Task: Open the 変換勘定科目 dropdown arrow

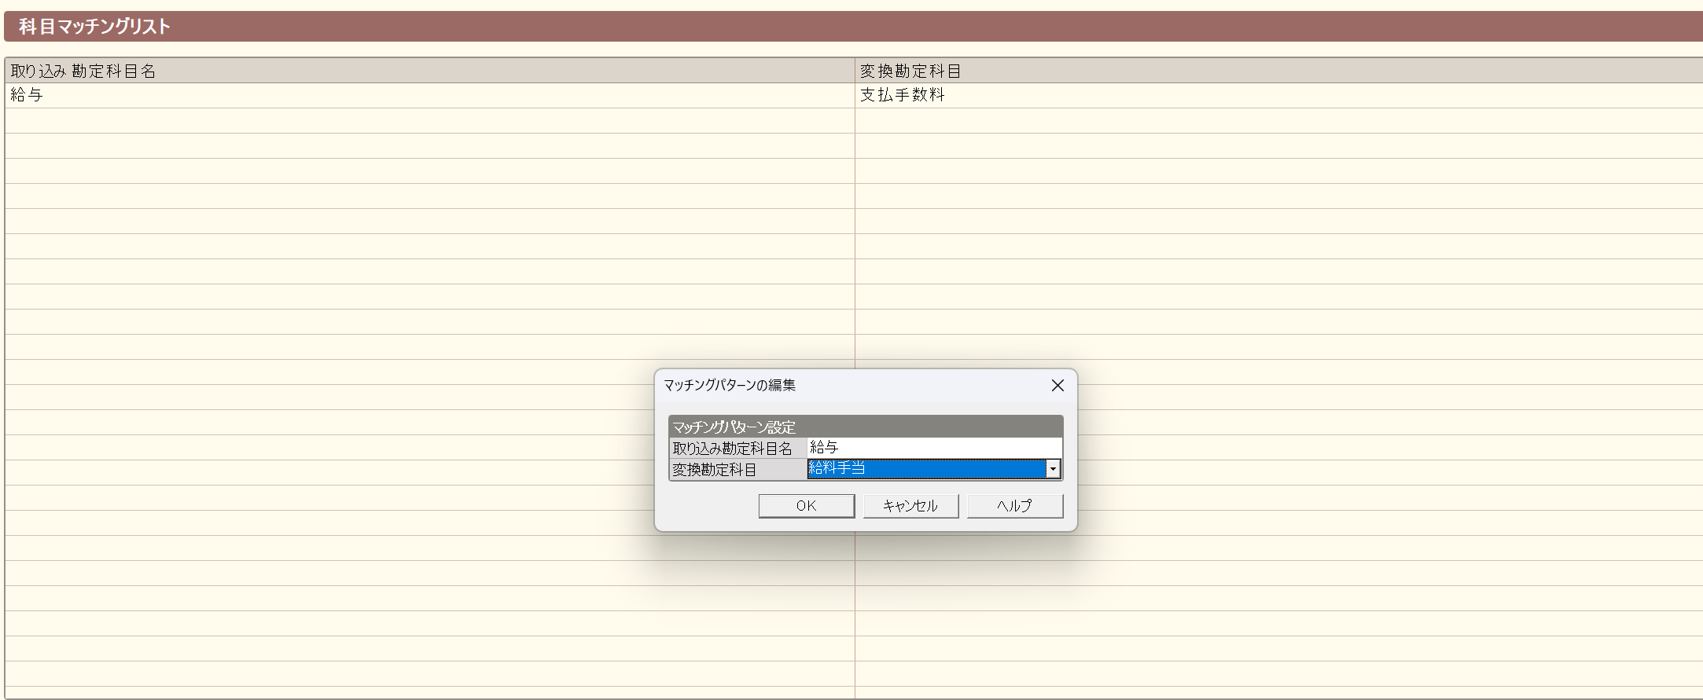Action: click(x=1053, y=469)
